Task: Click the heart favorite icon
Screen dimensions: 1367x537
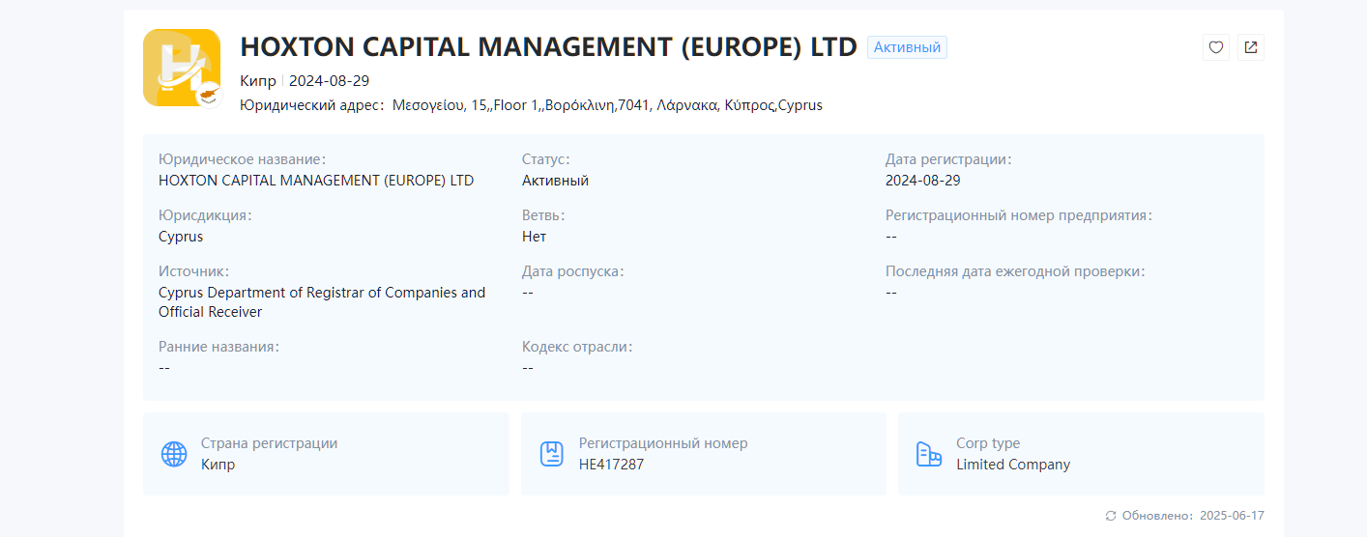Action: coord(1216,47)
